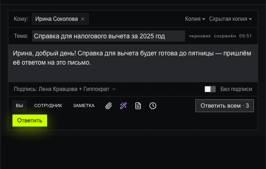
Task: Toggle the Без подписи switch
Action: click(x=210, y=89)
